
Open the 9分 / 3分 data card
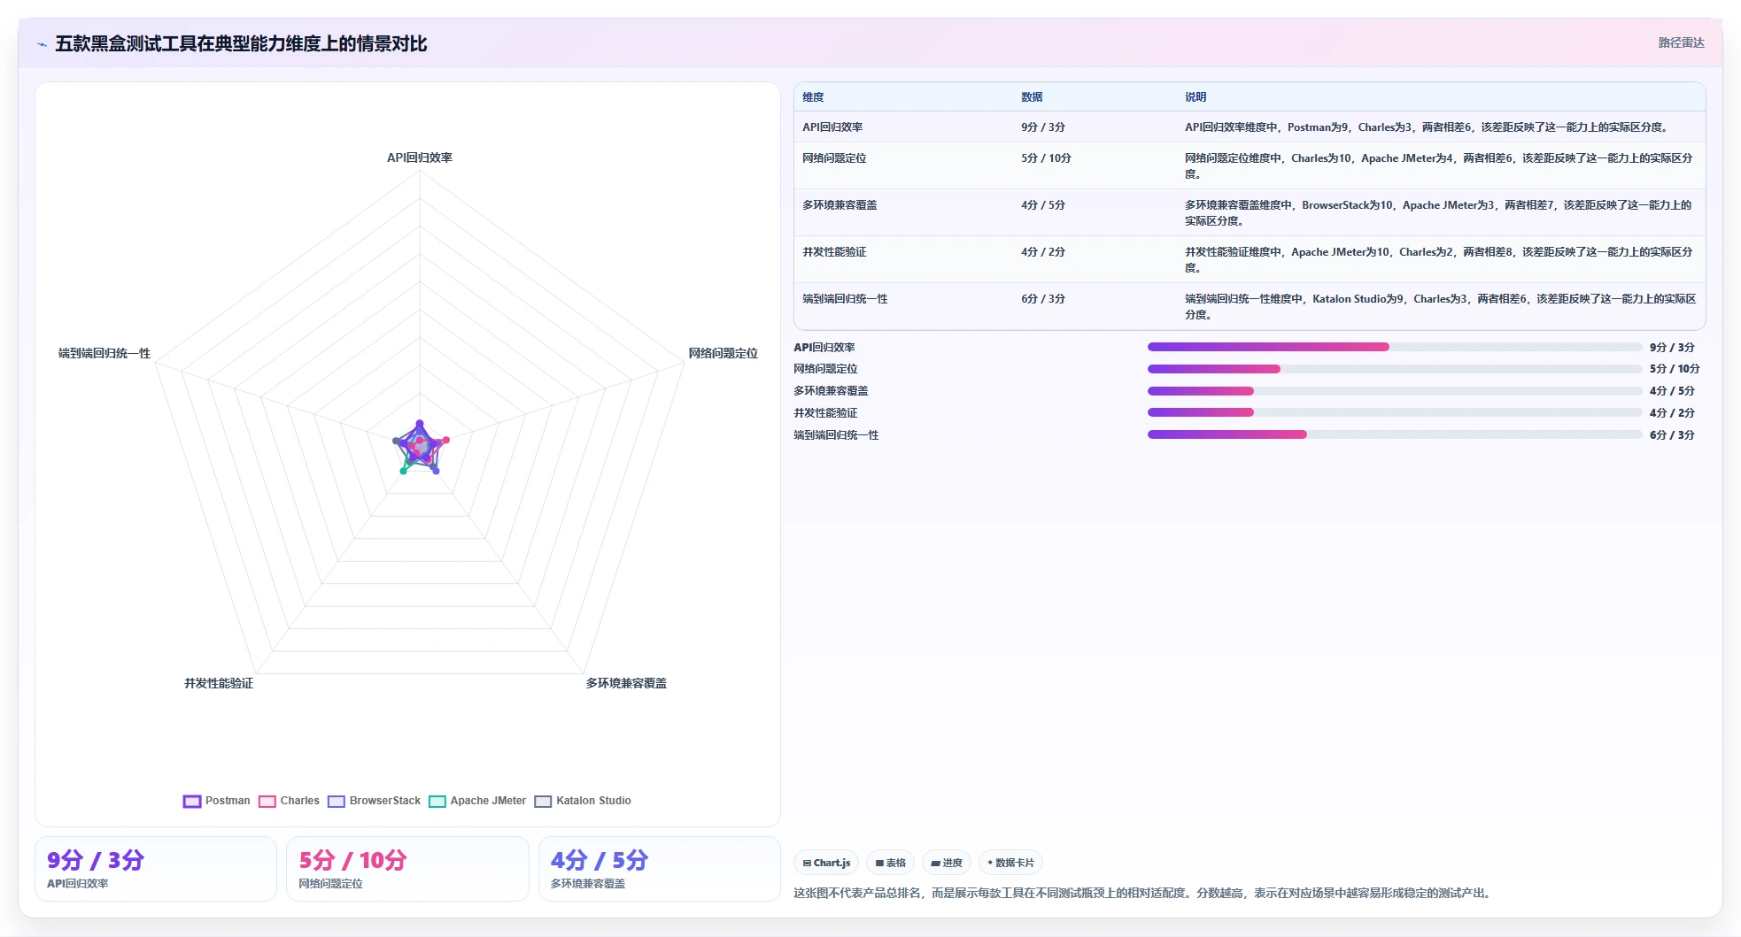click(156, 869)
